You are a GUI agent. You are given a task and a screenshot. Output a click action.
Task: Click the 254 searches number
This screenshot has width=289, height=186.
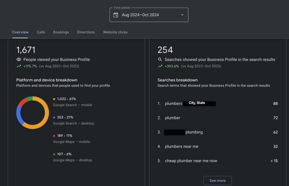coord(165,50)
